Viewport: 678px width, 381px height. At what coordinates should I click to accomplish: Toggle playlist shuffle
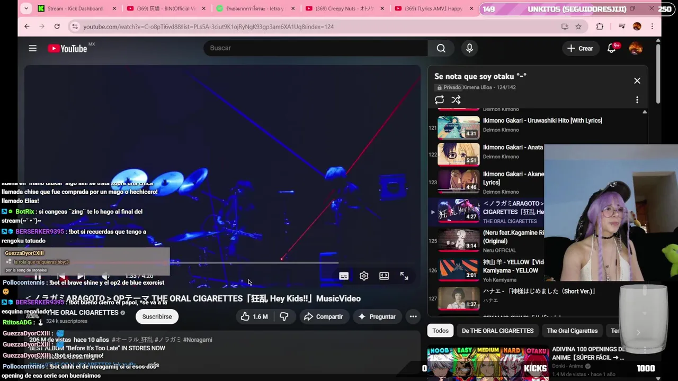pyautogui.click(x=456, y=100)
